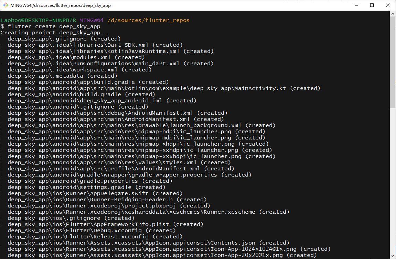The width and height of the screenshot is (396, 259).
Task: Click the launch_background.xml created line
Action: point(141,125)
